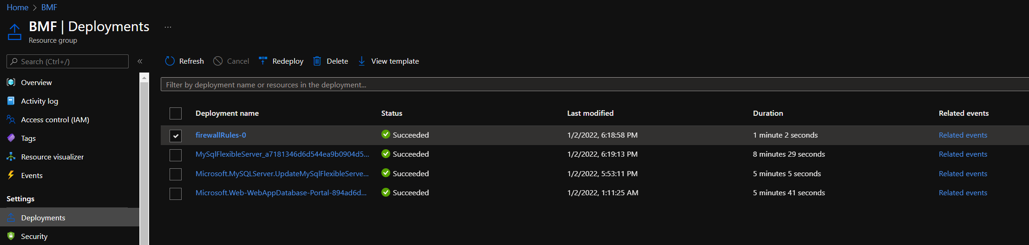The width and height of the screenshot is (1029, 245).
Task: Click the Refresh icon in toolbar
Action: click(170, 61)
